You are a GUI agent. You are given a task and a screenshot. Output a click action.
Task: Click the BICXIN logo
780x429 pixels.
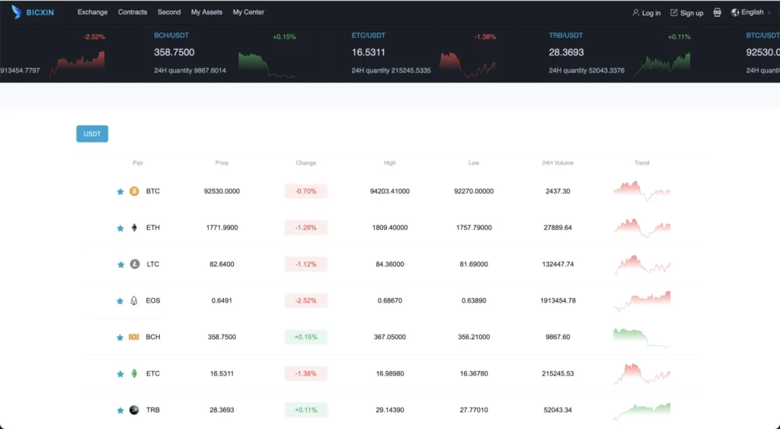click(x=32, y=12)
